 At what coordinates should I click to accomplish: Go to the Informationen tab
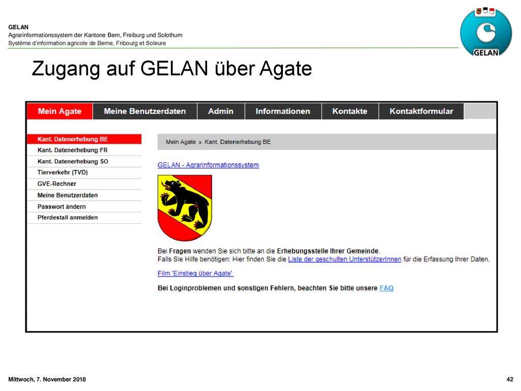click(x=283, y=111)
